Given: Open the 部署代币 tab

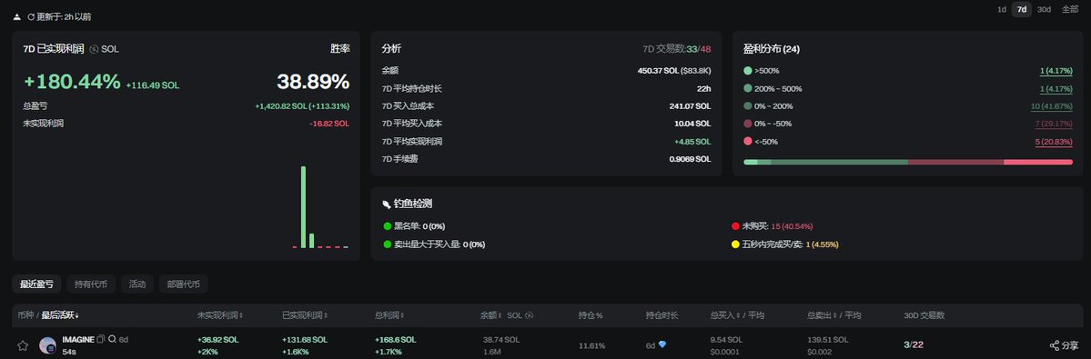Looking at the screenshot, I should pos(183,284).
